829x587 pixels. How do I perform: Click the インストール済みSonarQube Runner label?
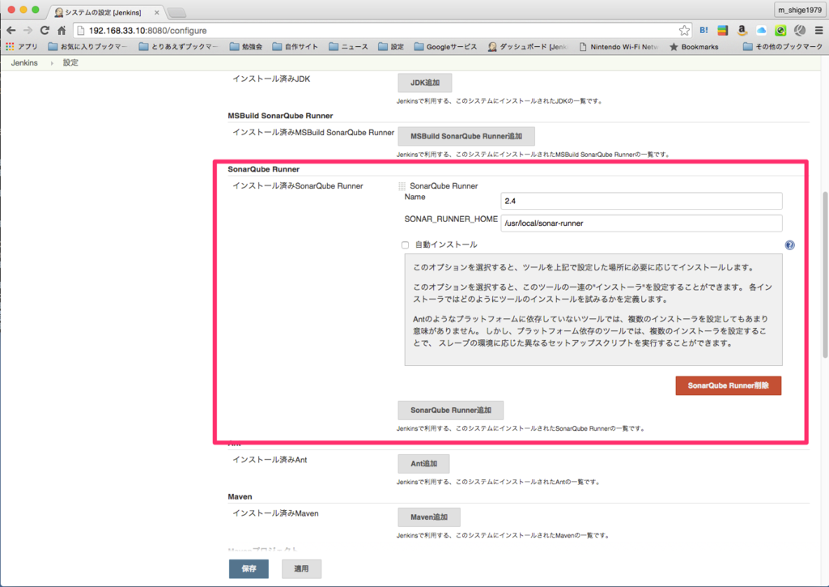pos(298,186)
